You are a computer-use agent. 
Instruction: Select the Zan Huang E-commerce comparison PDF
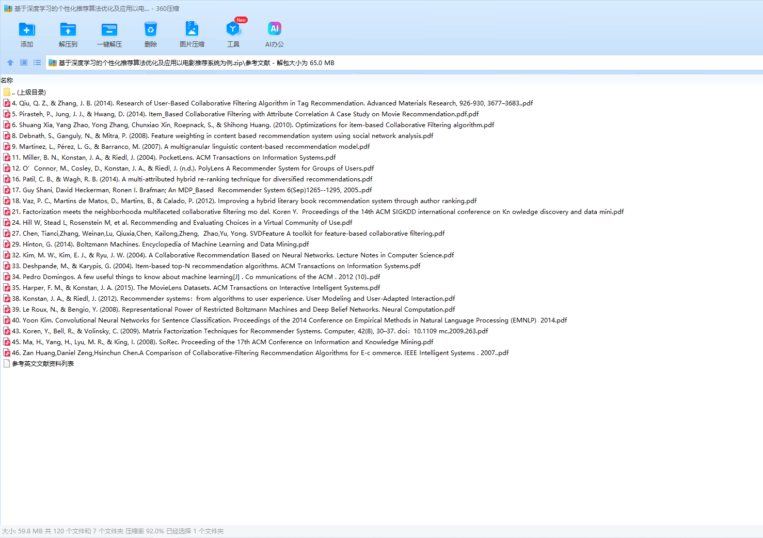pyautogui.click(x=260, y=353)
